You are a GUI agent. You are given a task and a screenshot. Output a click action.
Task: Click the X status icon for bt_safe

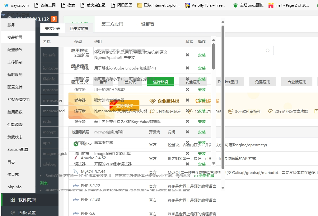pyautogui.click(x=187, y=55)
